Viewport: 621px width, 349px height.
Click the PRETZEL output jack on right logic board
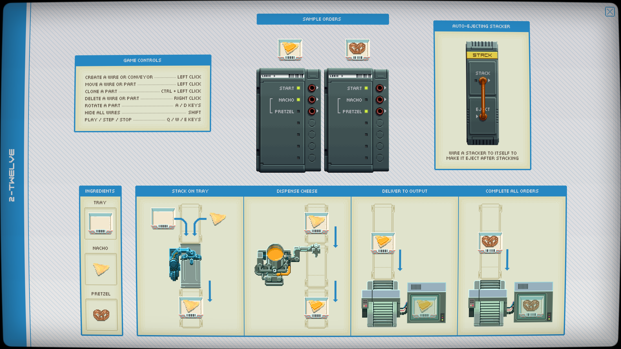tap(380, 111)
